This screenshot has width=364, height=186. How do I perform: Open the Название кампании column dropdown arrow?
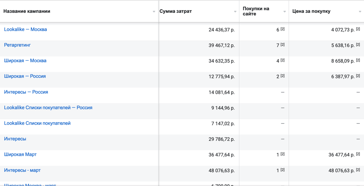[x=154, y=12]
